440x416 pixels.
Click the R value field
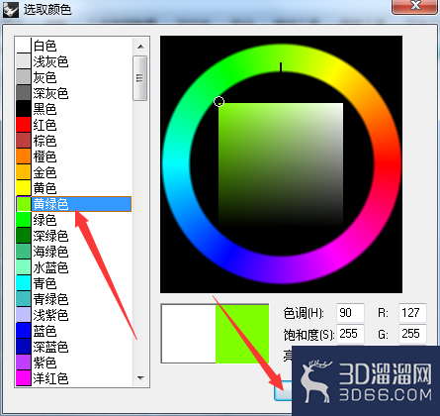412,313
